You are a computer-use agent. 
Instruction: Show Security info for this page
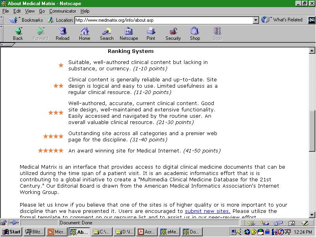point(173,34)
